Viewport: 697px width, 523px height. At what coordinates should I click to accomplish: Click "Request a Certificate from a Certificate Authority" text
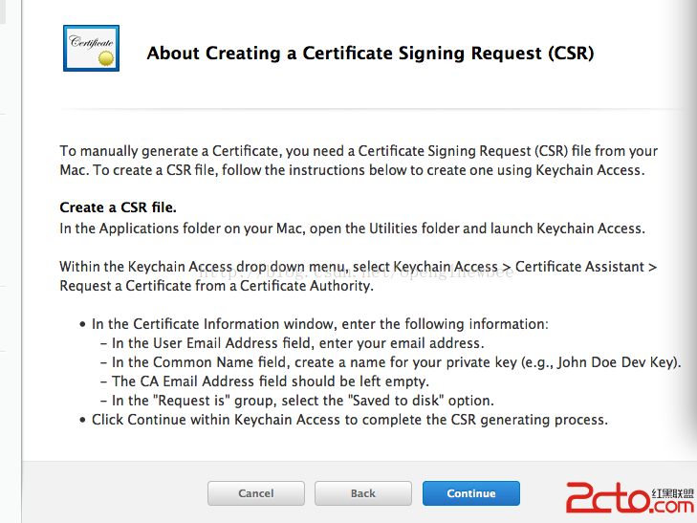[x=216, y=286]
